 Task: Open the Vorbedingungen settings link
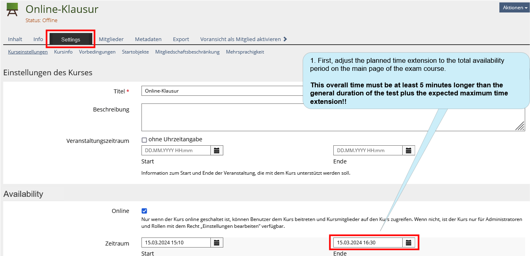click(x=97, y=52)
